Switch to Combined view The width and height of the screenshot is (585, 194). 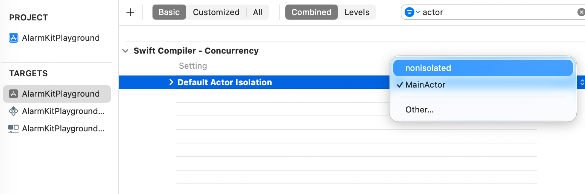pyautogui.click(x=311, y=12)
